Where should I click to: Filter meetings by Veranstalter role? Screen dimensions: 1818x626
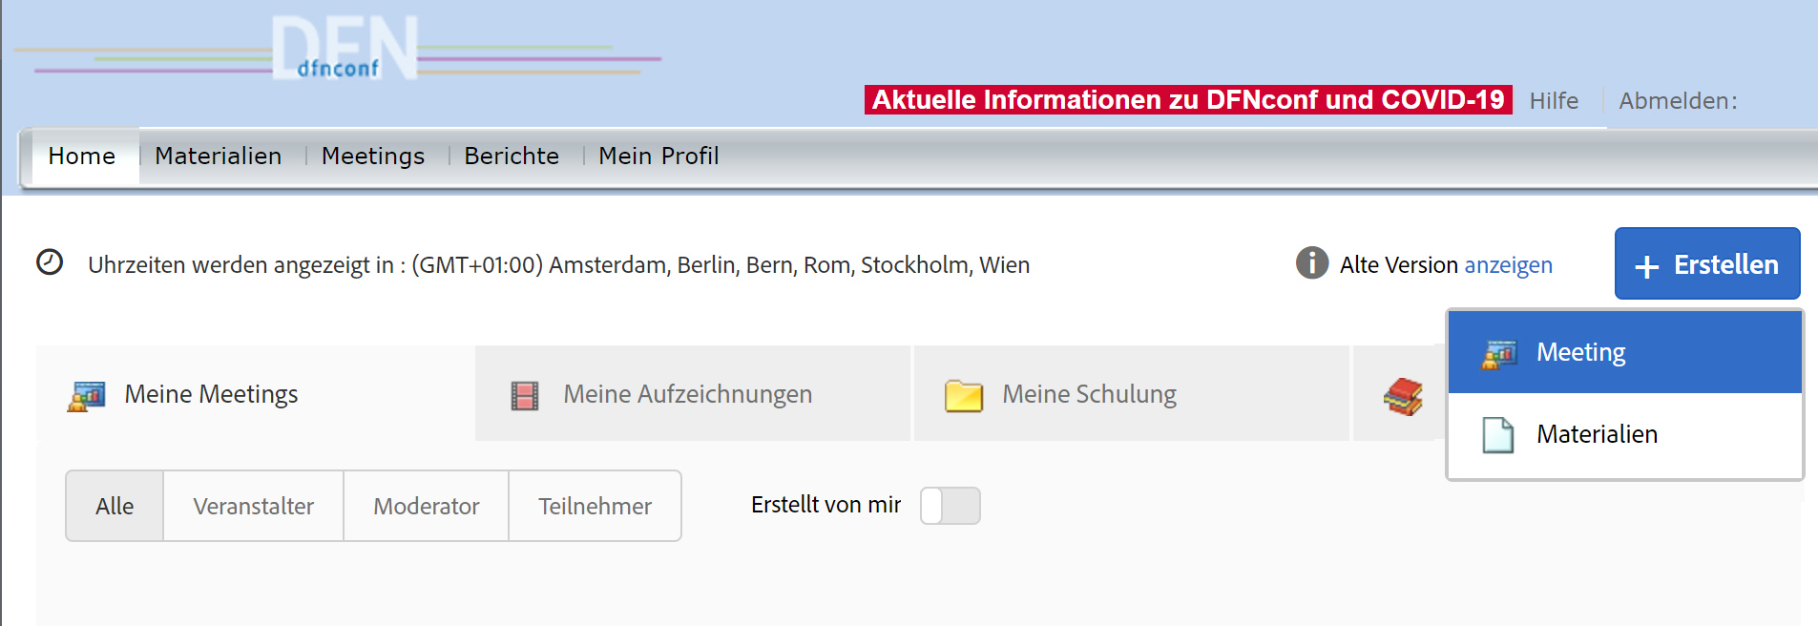point(253,507)
